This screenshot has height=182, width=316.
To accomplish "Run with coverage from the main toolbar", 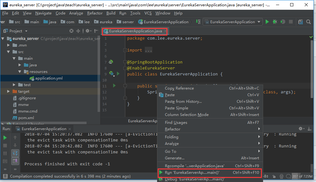I will 283,22.
